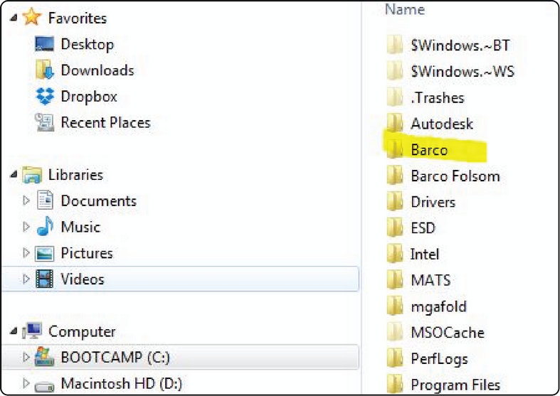This screenshot has width=560, height=396.
Task: Click the $Windows.~WS folder icon
Action: [395, 71]
